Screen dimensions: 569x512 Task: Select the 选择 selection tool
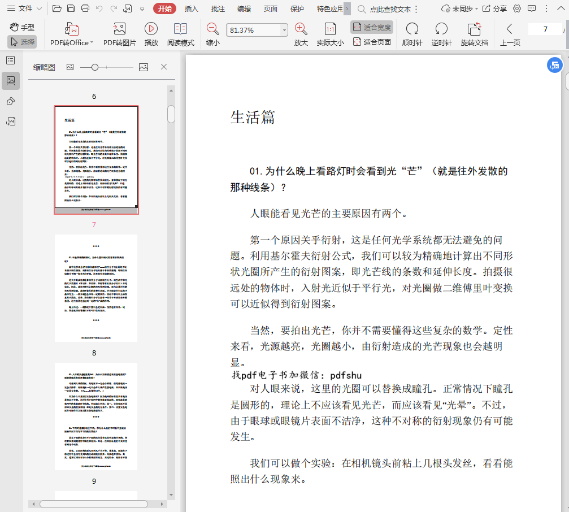pyautogui.click(x=22, y=42)
